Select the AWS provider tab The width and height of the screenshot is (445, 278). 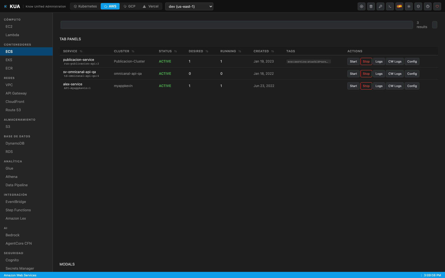tap(110, 6)
